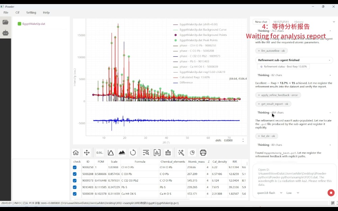Open the peak curve fitting tool
Viewport: 338px width, 211px height.
111,153
